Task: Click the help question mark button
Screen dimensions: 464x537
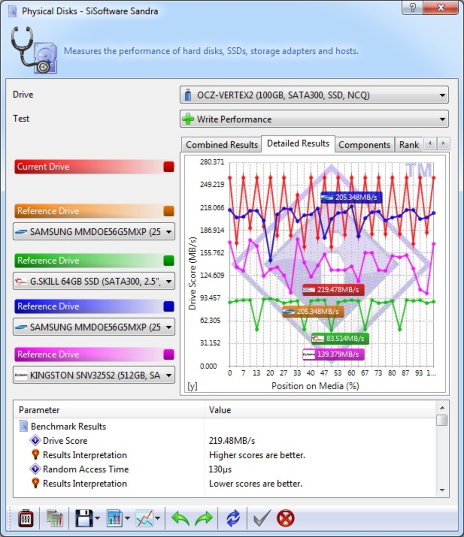Action: (412, 7)
